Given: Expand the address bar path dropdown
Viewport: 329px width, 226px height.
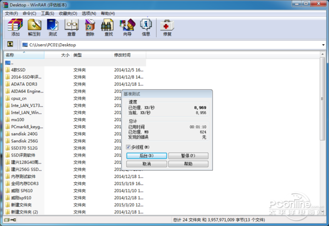Looking at the screenshot, I should click(x=324, y=45).
